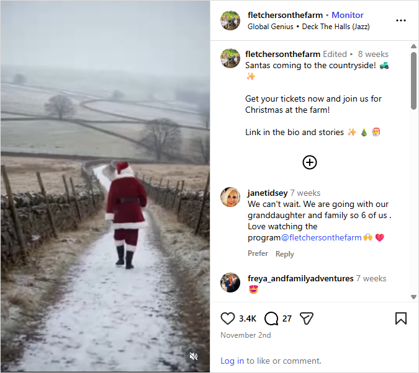Viewport: 419px width, 373px height.
Task: Open the Deck The Halls (Jazz) audio link
Action: coord(335,27)
